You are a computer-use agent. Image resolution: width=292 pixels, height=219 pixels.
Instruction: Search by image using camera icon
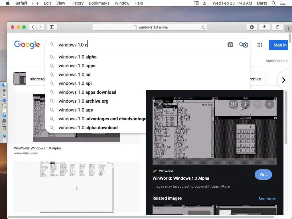[230, 45]
